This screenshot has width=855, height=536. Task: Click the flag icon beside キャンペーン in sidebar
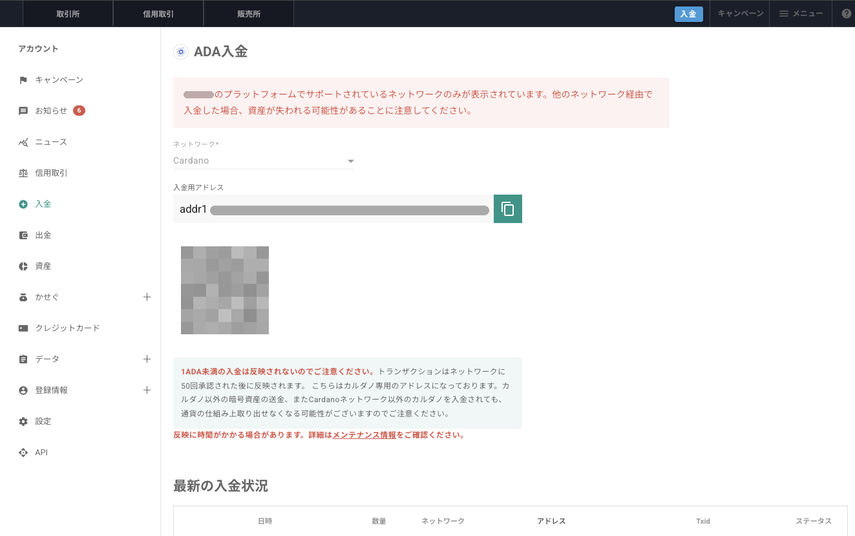pos(23,80)
